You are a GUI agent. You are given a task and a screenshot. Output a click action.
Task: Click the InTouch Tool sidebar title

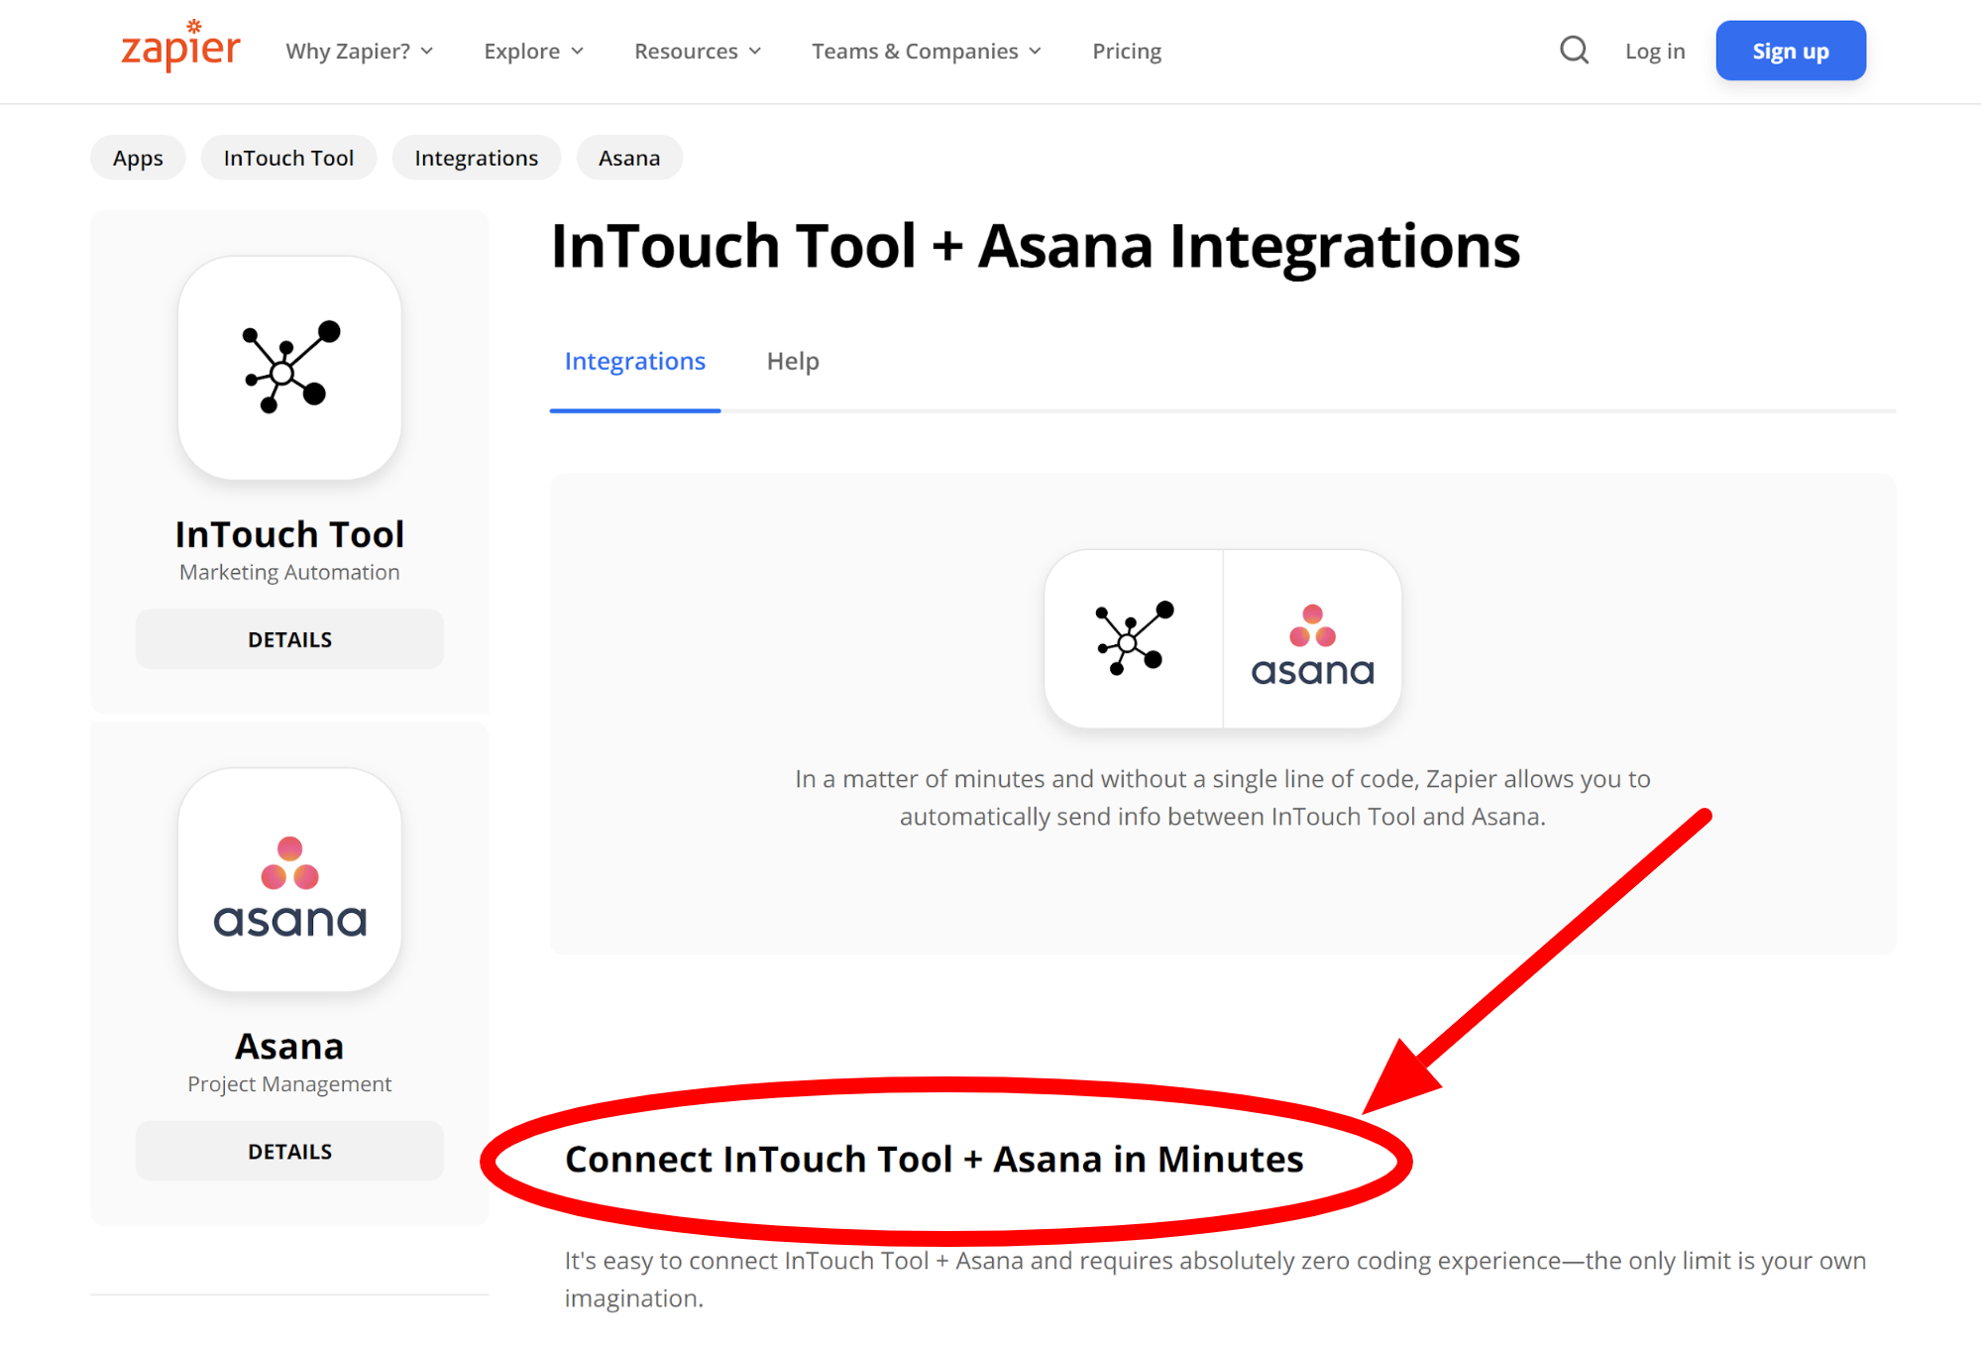289,534
